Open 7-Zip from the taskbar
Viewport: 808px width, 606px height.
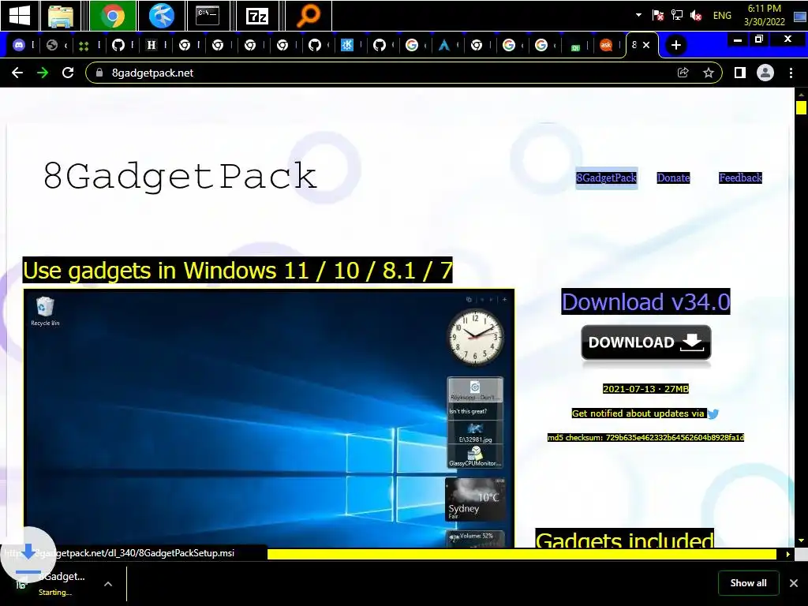(256, 16)
